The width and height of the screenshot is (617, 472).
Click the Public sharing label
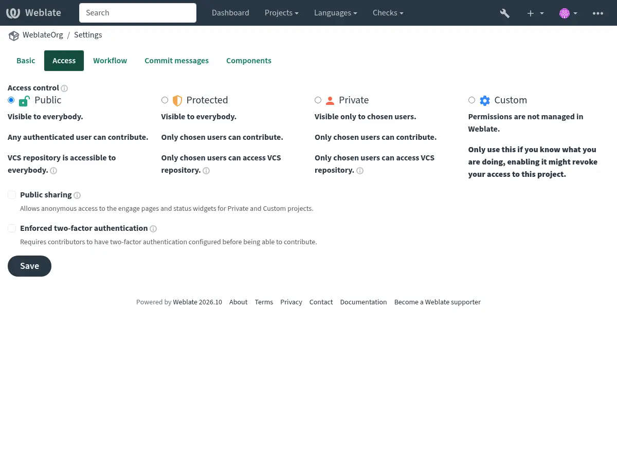click(x=46, y=195)
